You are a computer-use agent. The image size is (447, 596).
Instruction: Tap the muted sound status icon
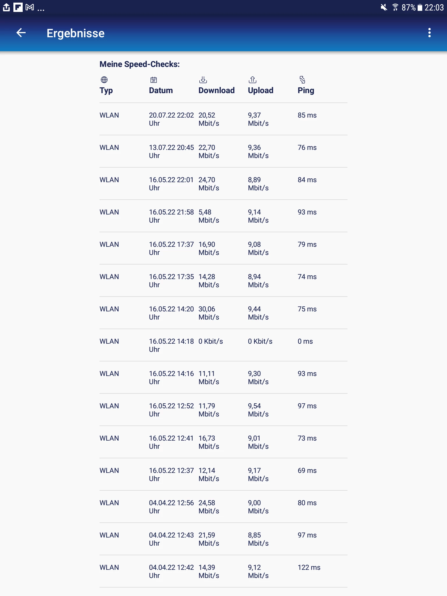[384, 7]
